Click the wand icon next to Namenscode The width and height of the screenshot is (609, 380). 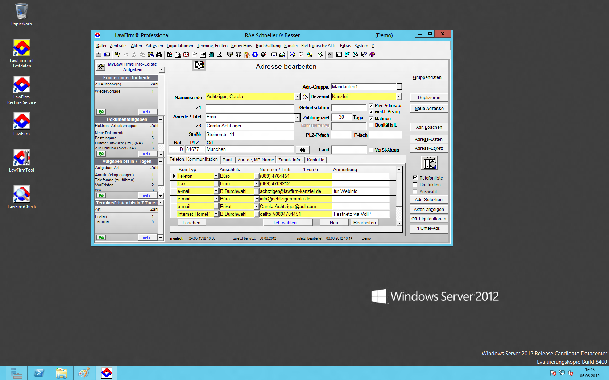pos(305,97)
